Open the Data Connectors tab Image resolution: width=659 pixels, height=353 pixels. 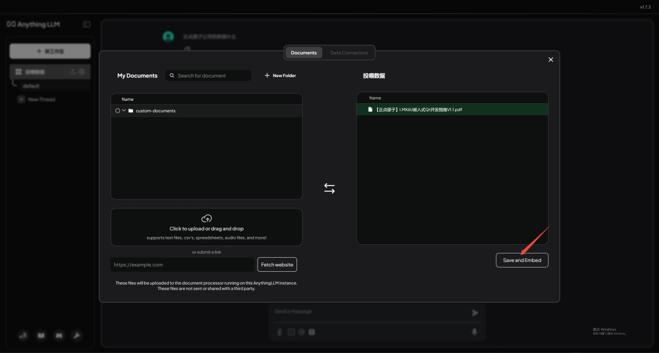coord(349,53)
